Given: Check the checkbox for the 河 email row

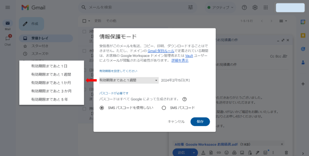Looking at the screenshot, I should tap(84, 32).
